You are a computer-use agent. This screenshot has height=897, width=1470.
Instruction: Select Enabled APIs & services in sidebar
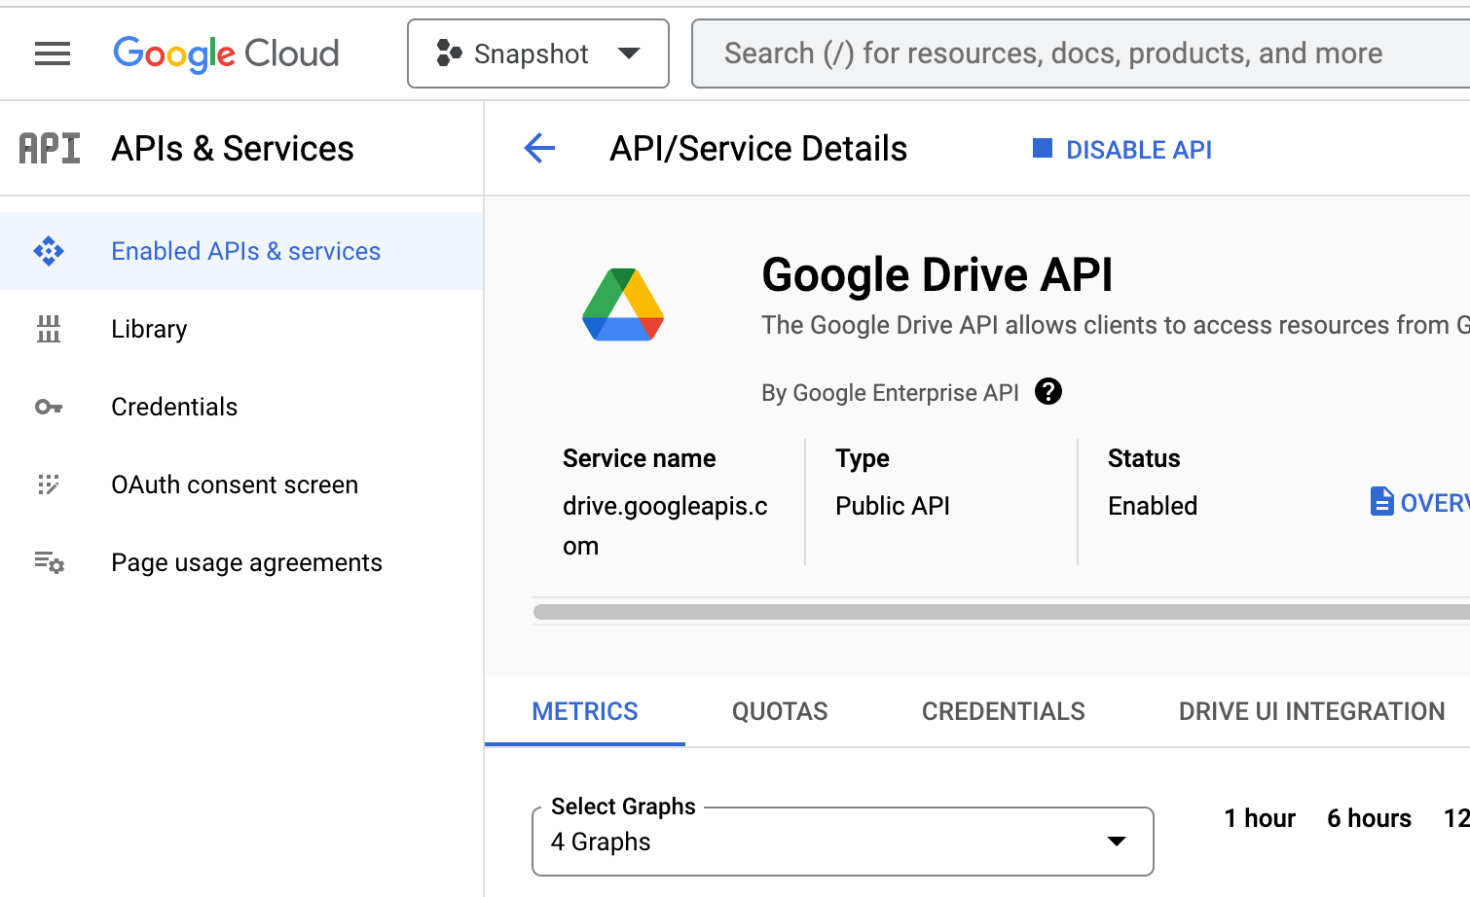tap(241, 251)
